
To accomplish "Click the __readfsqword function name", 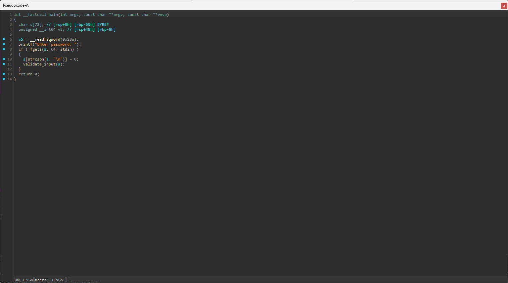I will point(45,39).
